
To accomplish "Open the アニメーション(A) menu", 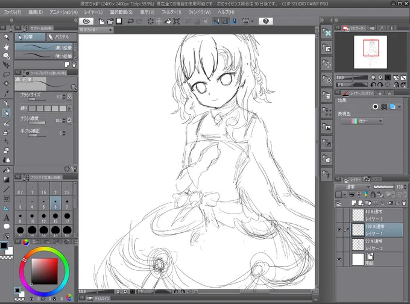I will (x=63, y=12).
